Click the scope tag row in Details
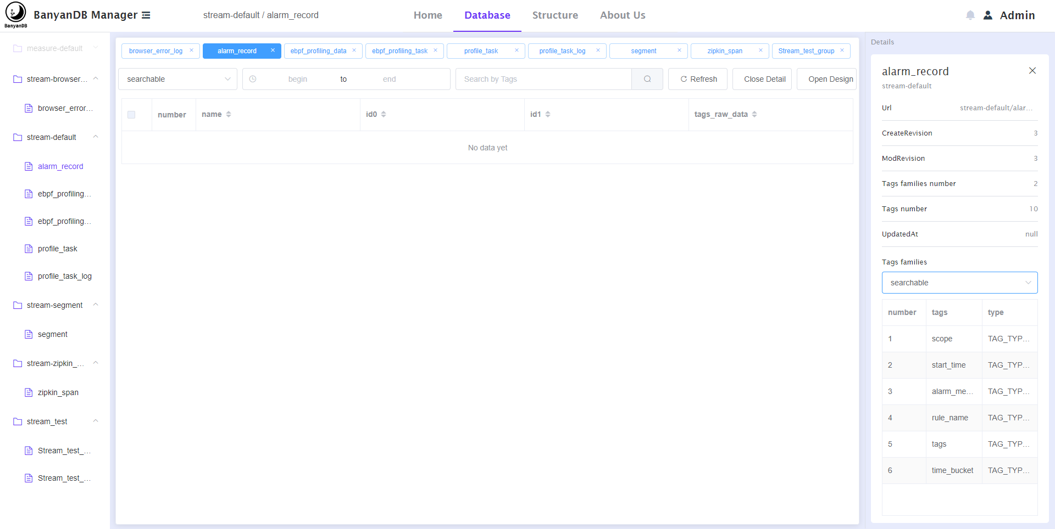Screen dimensions: 1055x529 click(959, 339)
